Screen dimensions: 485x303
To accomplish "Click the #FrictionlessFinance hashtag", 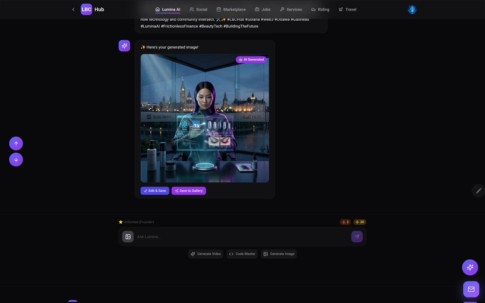I will [180, 26].
